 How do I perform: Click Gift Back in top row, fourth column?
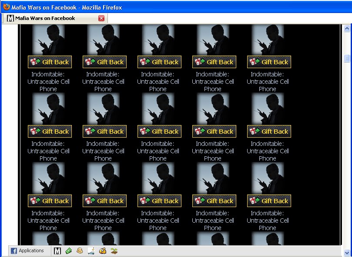click(214, 62)
